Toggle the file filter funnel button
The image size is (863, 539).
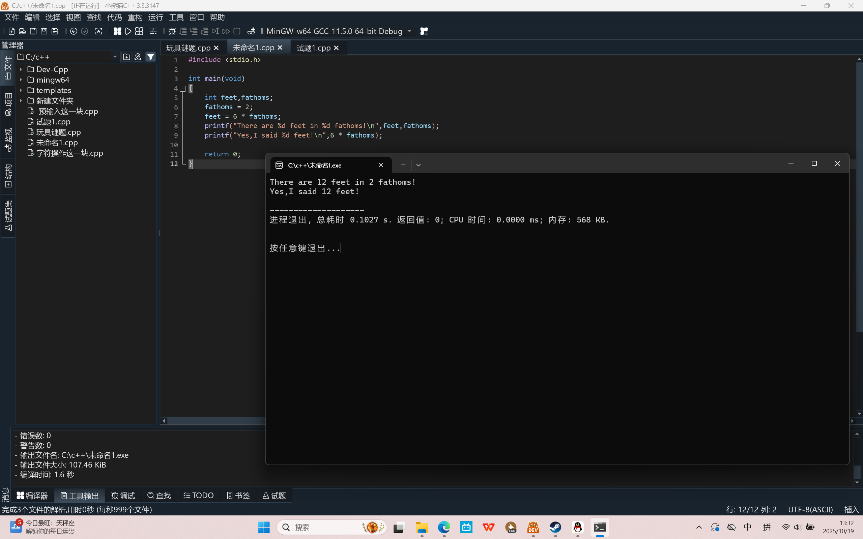(x=151, y=57)
